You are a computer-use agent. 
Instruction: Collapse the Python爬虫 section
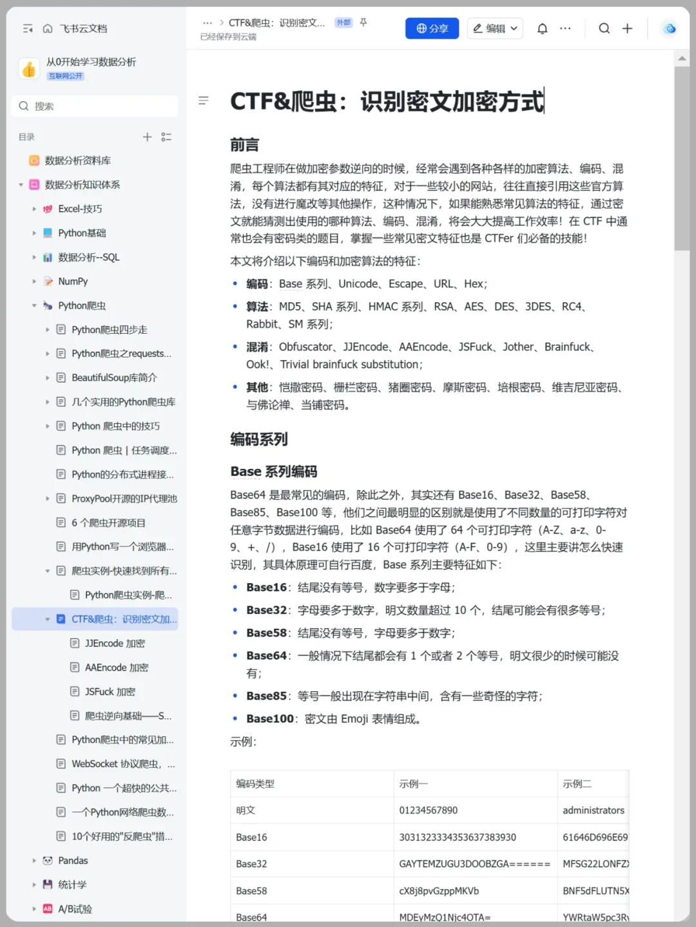coord(34,305)
